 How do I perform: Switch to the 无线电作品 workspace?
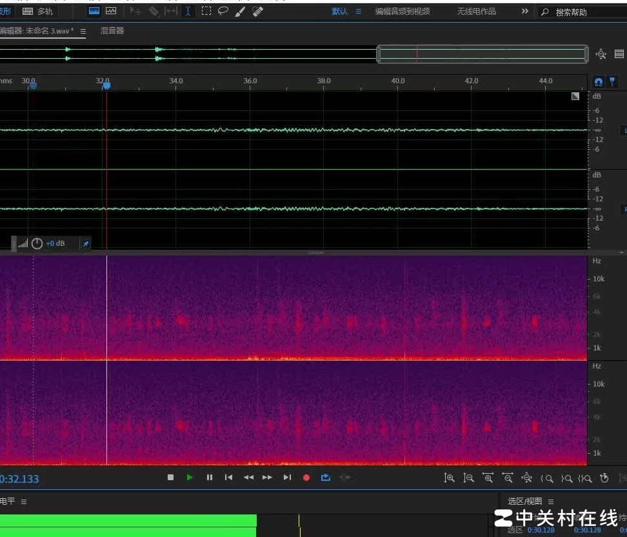click(476, 12)
